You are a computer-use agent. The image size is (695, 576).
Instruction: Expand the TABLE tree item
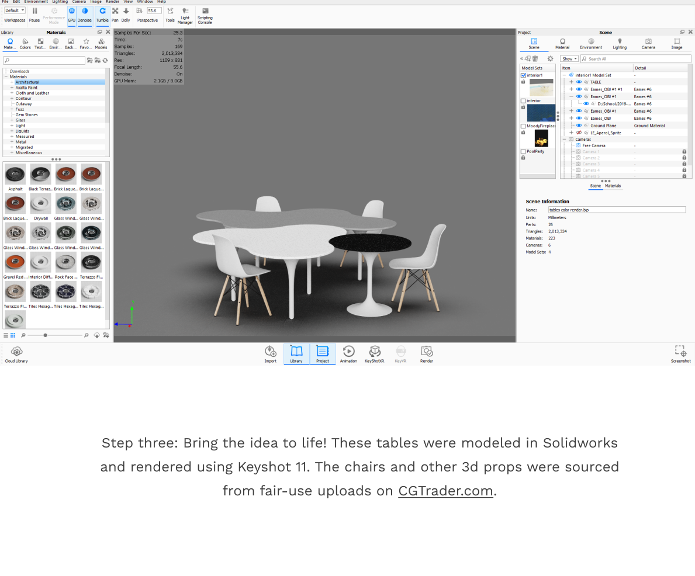coord(571,82)
